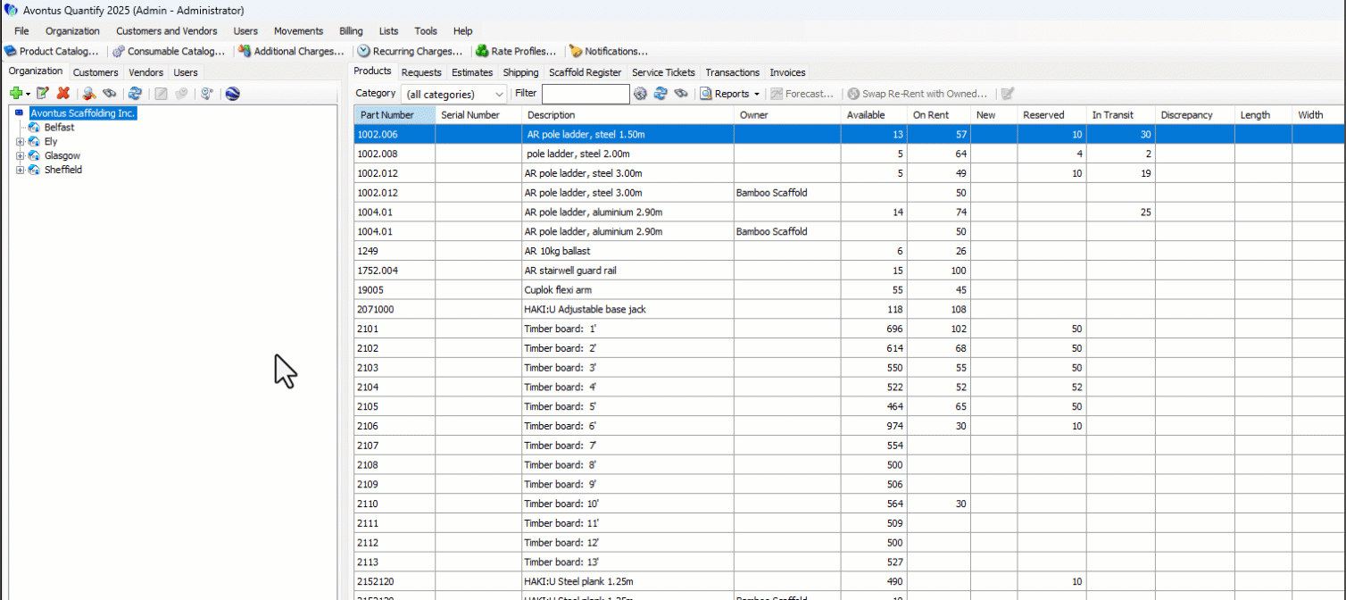Screen dimensions: 1346x600
Task: Click the green plus add icon
Action: point(15,94)
